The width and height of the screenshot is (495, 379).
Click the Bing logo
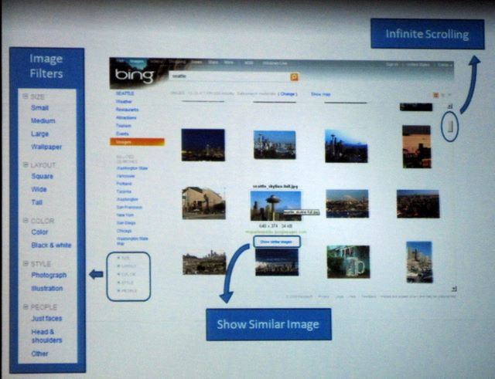135,76
